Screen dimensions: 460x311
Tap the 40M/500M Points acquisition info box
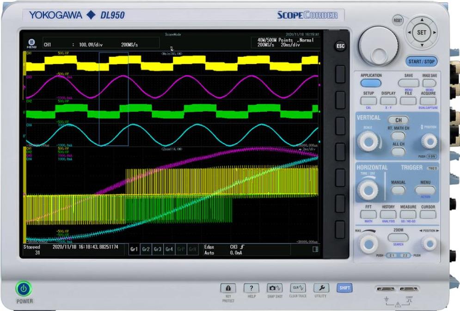click(285, 43)
